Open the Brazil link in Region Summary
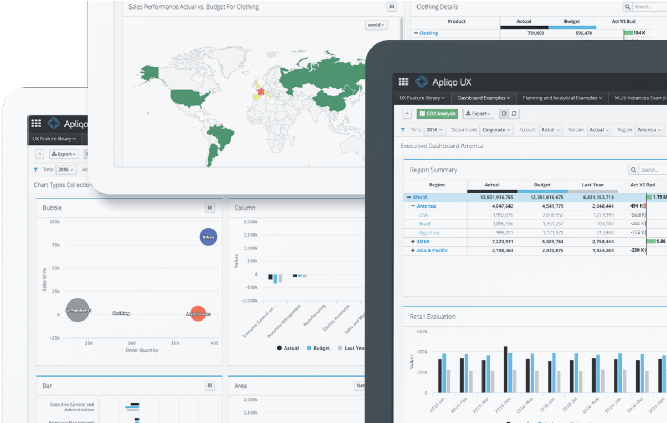 click(x=424, y=224)
